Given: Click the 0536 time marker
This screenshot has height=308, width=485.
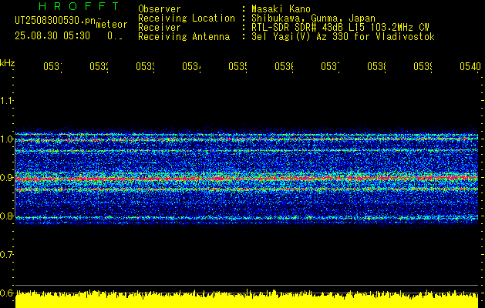Looking at the screenshot, I should [x=284, y=66].
